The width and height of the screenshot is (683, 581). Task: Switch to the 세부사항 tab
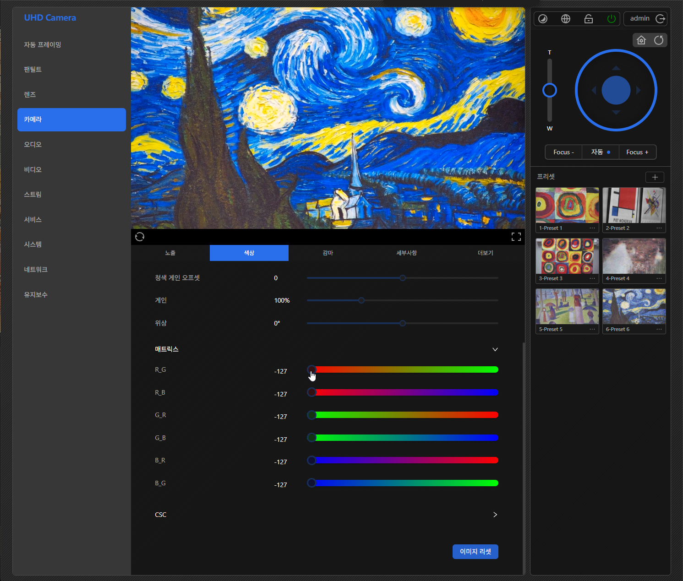coord(407,253)
